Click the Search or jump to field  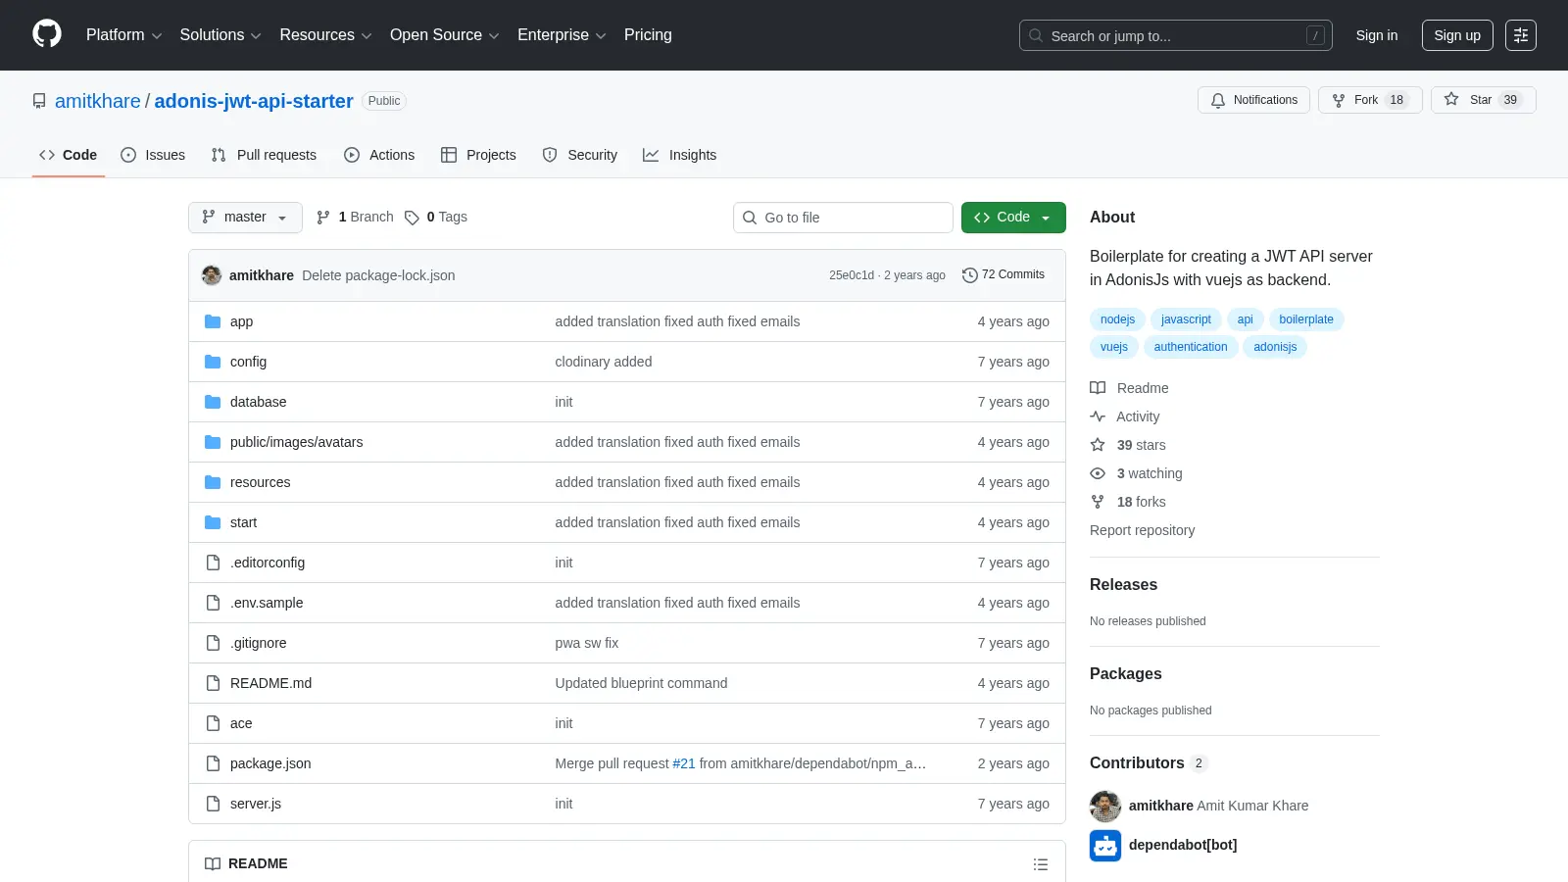(x=1176, y=35)
